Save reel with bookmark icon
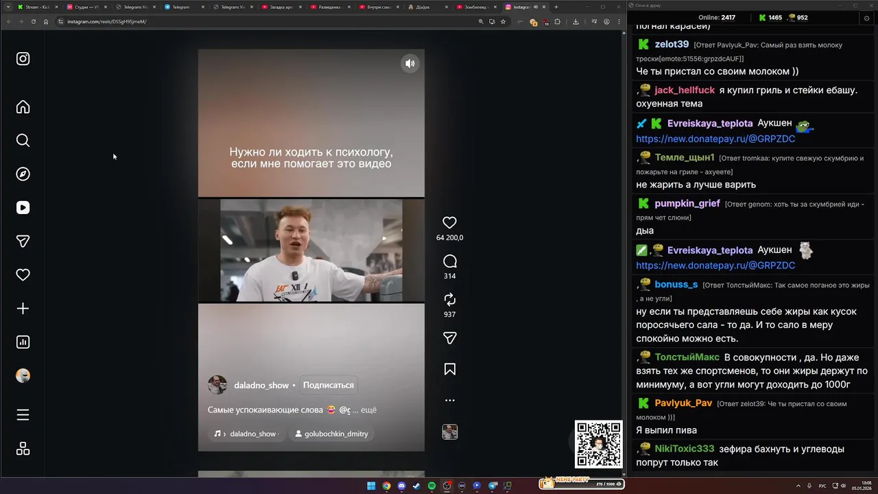Image resolution: width=878 pixels, height=494 pixels. pyautogui.click(x=449, y=369)
